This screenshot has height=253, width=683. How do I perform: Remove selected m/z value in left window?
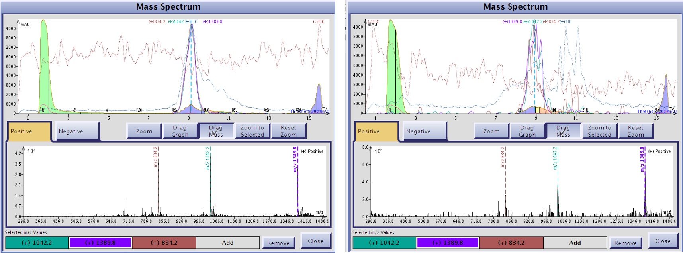(278, 243)
